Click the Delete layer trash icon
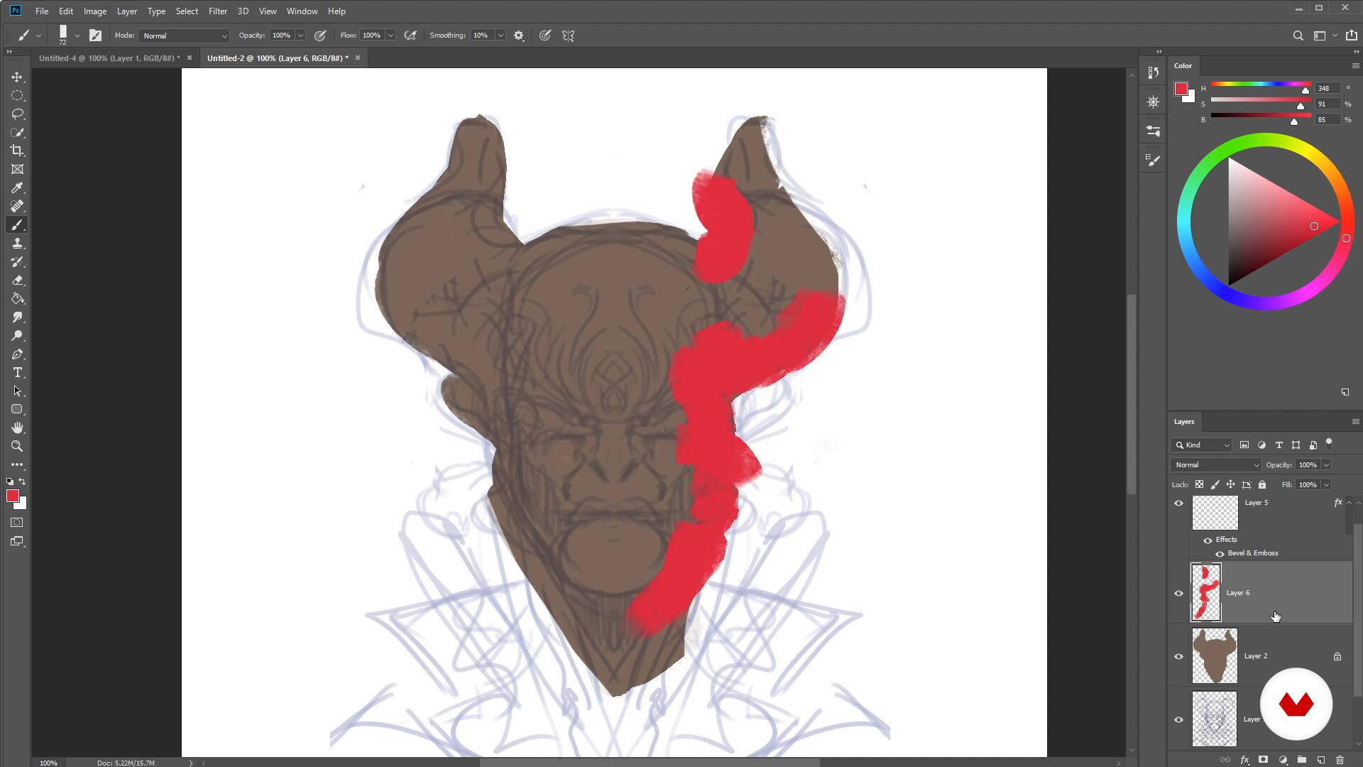The width and height of the screenshot is (1363, 767). click(1340, 760)
